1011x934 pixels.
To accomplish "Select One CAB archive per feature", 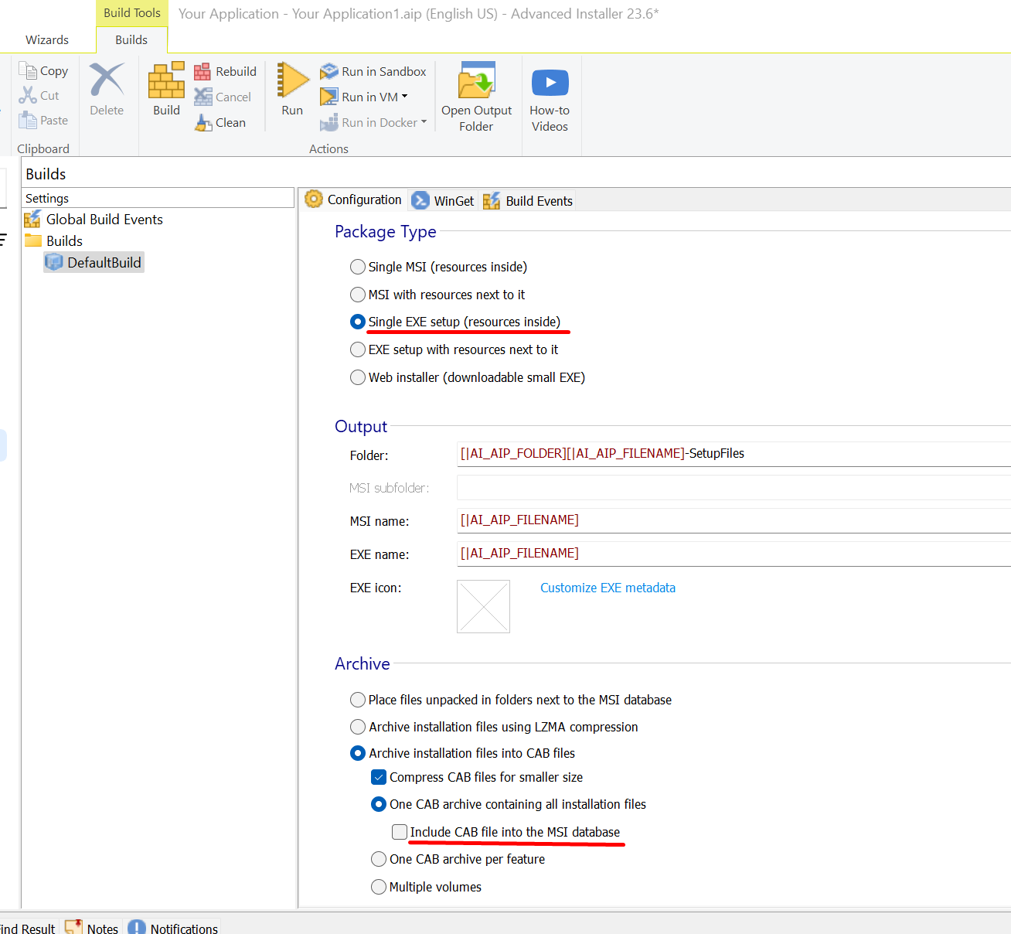I will (x=379, y=859).
